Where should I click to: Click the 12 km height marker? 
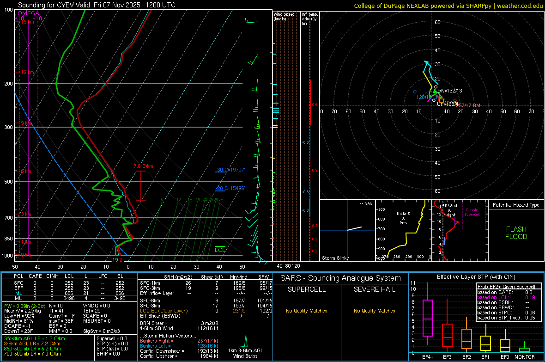[27, 72]
